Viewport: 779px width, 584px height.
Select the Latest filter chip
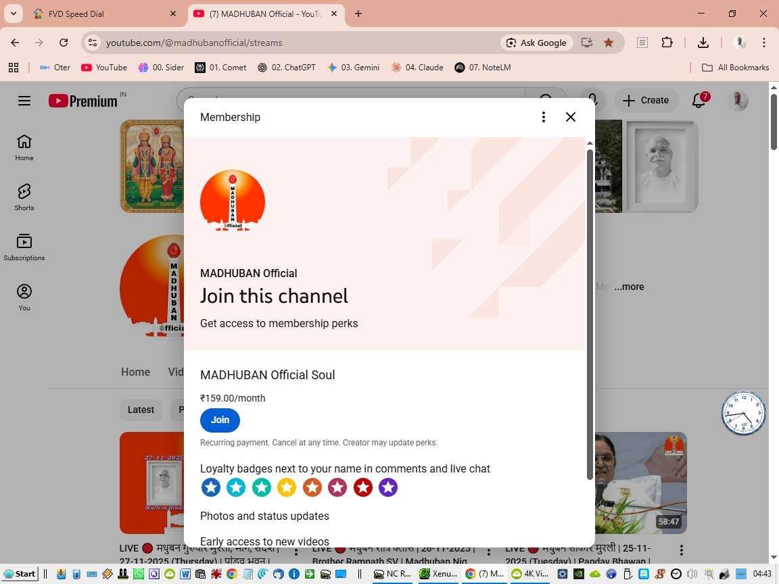click(x=141, y=410)
